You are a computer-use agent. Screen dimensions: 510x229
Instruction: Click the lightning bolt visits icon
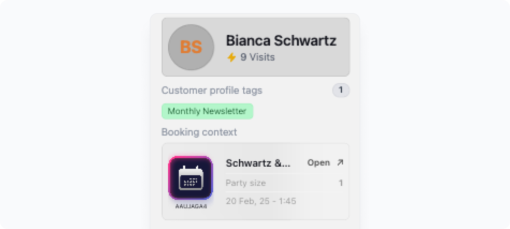click(x=231, y=57)
